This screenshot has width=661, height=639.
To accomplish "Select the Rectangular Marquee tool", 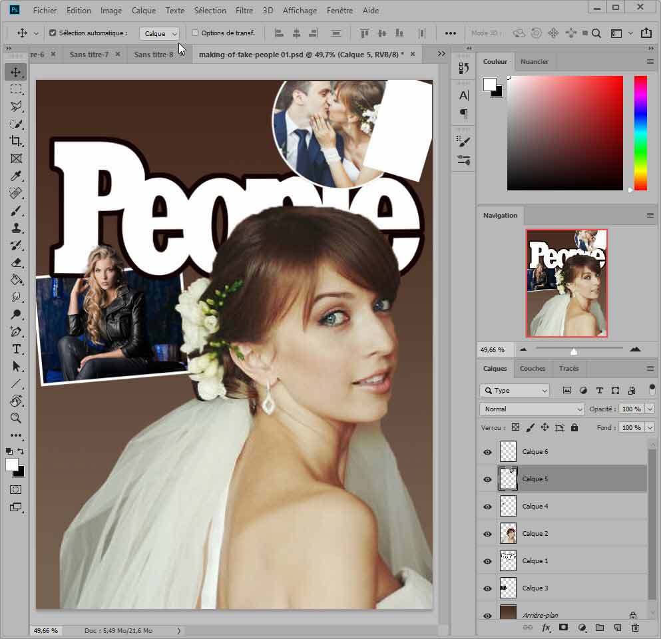I will point(16,89).
